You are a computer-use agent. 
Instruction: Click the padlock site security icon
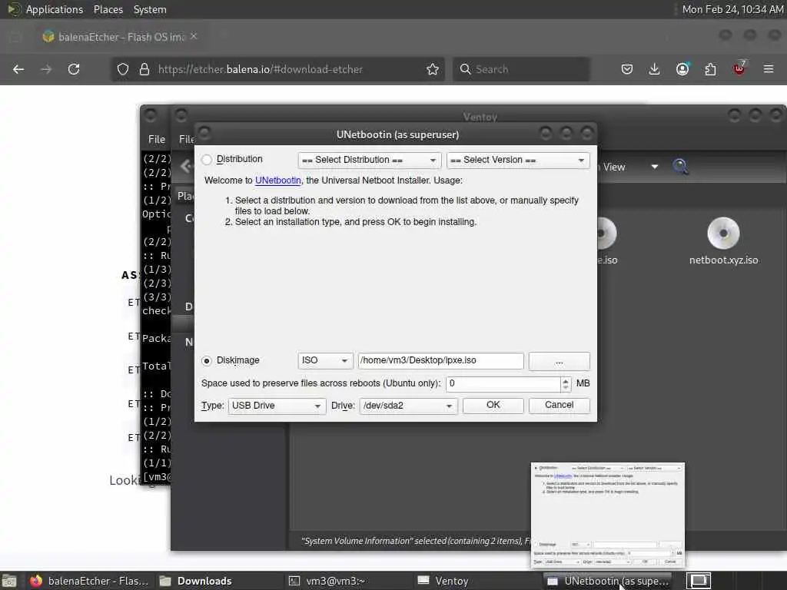[144, 69]
